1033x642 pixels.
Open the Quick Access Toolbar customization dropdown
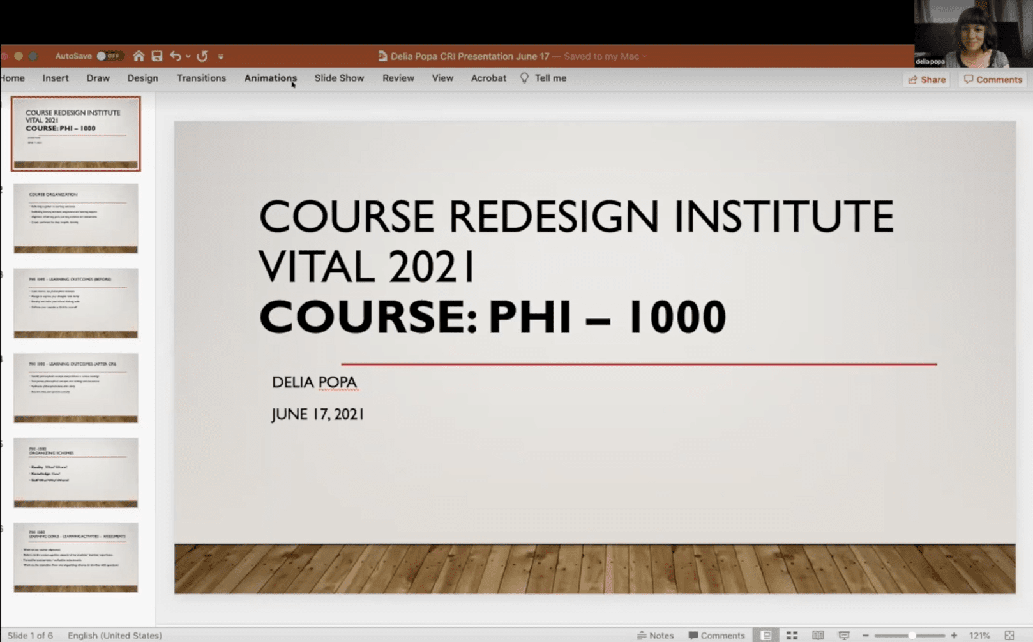click(x=221, y=57)
